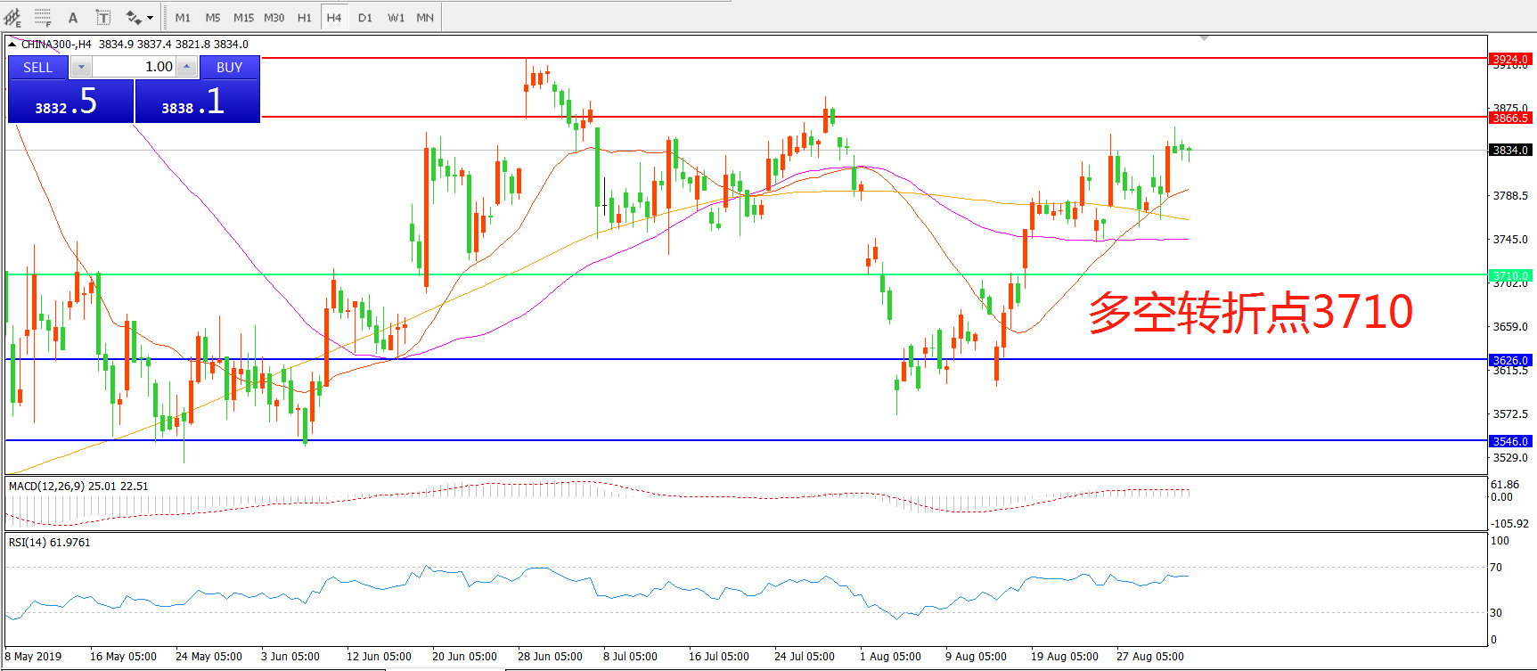Click the arrows objects icon

(134, 17)
